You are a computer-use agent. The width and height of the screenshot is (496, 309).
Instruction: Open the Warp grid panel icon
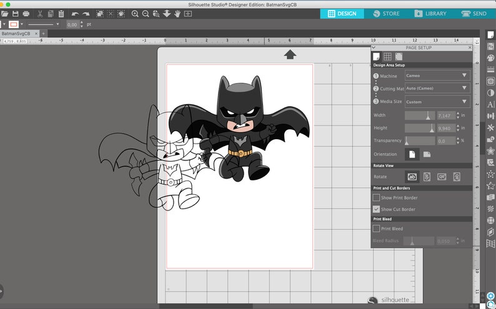tap(490, 243)
